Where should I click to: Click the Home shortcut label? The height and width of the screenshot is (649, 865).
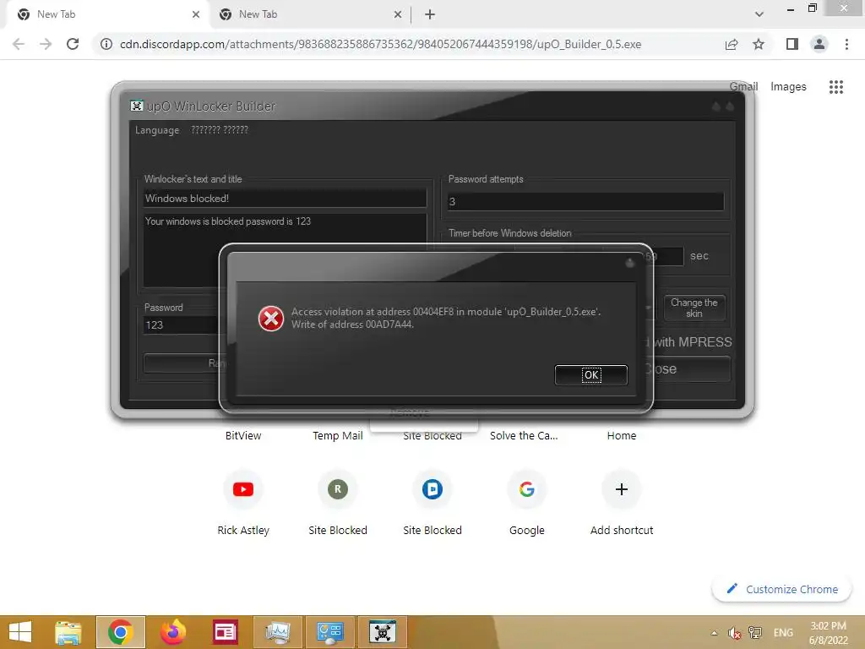pyautogui.click(x=622, y=435)
